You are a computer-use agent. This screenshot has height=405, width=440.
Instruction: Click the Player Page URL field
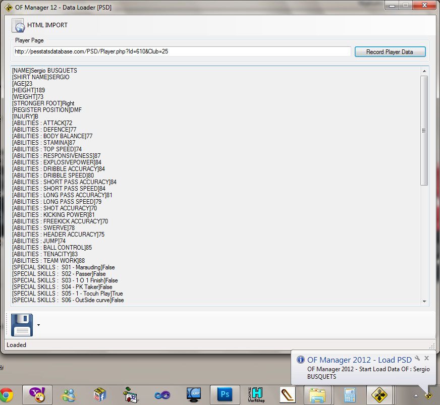click(182, 51)
